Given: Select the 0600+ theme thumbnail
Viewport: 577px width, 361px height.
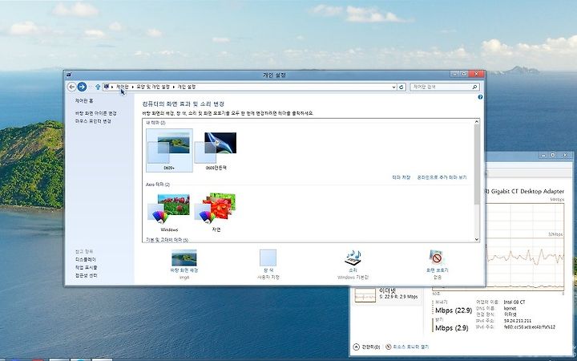Looking at the screenshot, I should click(169, 150).
